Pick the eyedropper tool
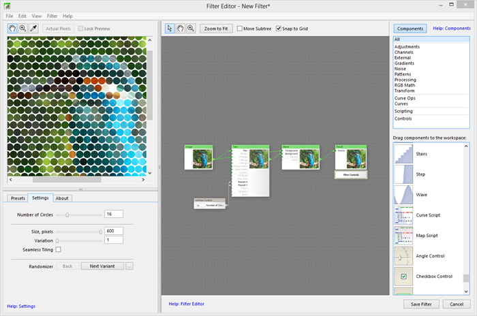477x316 pixels. pyautogui.click(x=33, y=29)
